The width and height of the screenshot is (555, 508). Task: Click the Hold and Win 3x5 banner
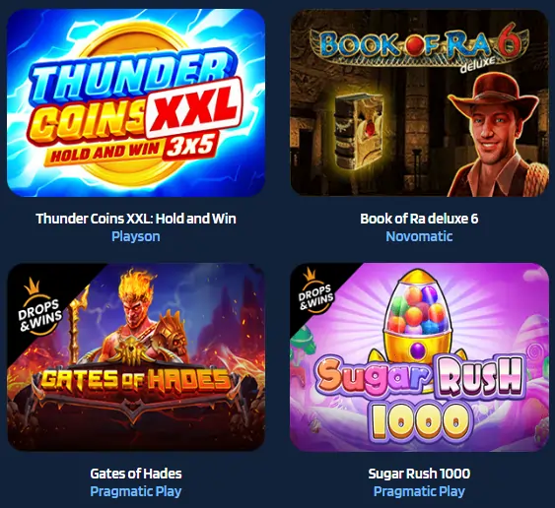[132, 150]
